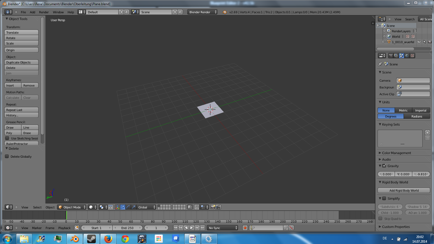
Task: Toggle use preview range clock icon
Action: 77,228
